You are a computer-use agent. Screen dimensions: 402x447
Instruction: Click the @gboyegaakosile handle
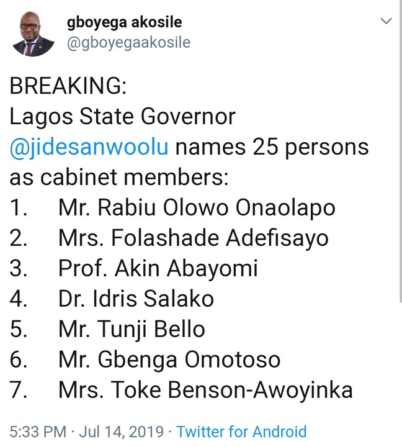[x=128, y=42]
